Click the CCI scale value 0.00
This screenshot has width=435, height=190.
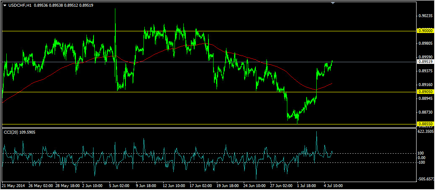click(x=422, y=158)
